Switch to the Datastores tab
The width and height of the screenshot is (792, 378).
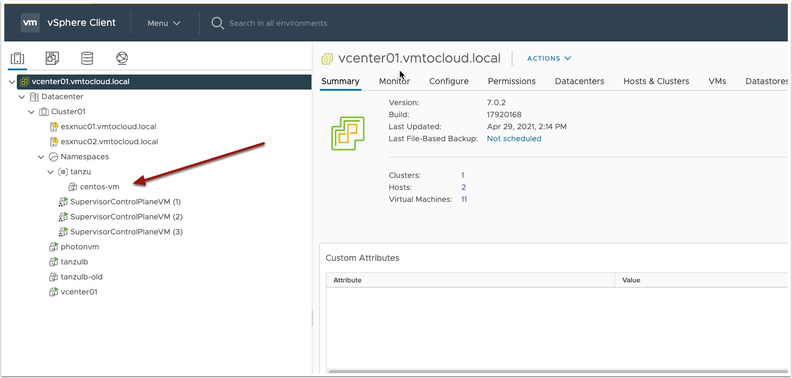pos(766,81)
